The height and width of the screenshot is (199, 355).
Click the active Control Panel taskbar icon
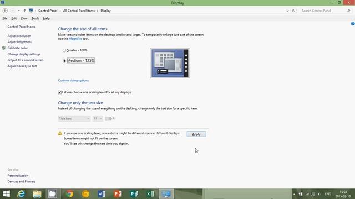[x=166, y=194]
